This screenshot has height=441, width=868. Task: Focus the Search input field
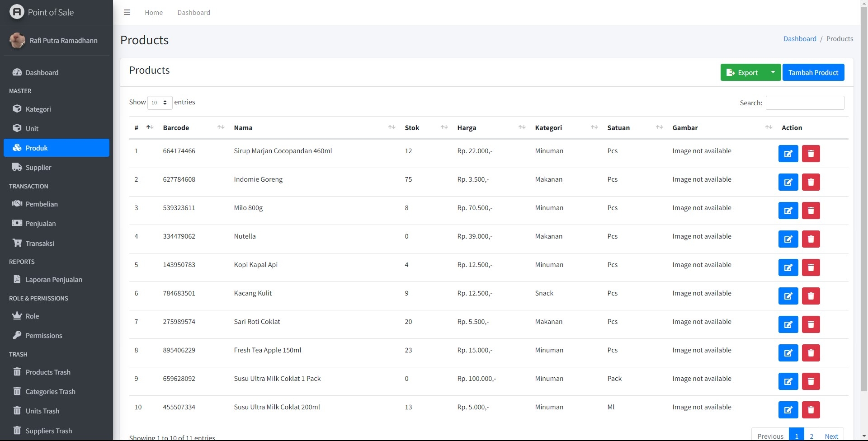pos(805,103)
